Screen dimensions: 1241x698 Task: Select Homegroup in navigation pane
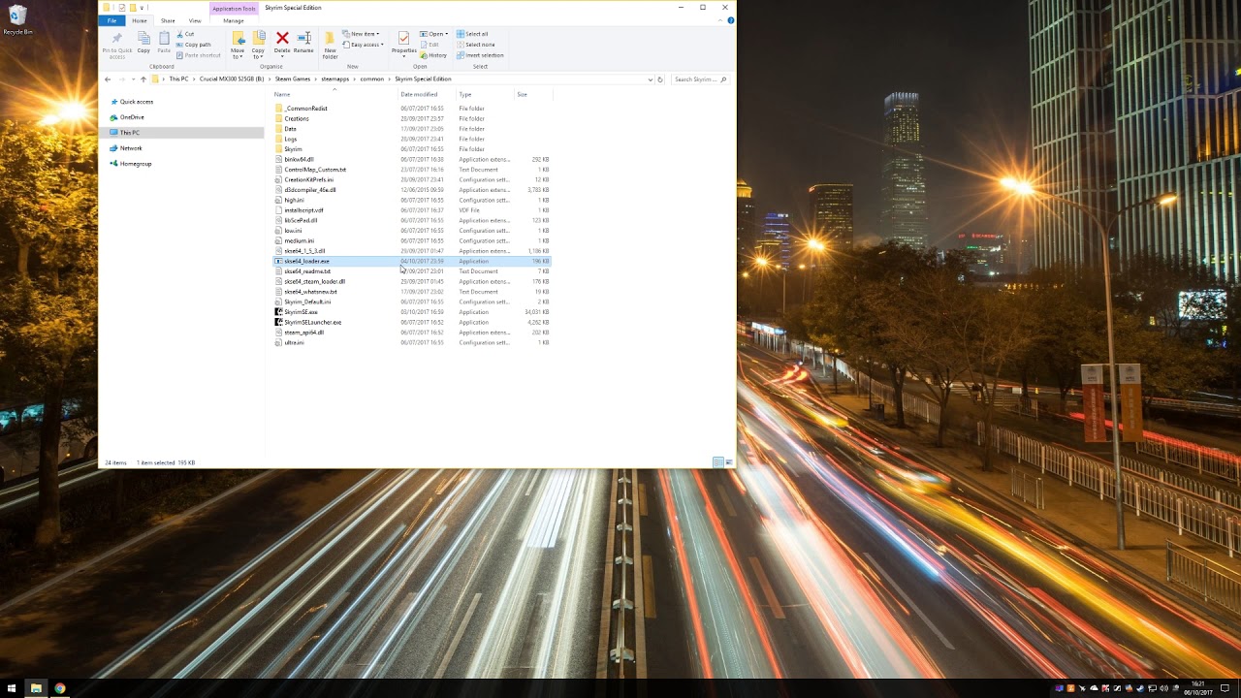click(x=136, y=164)
